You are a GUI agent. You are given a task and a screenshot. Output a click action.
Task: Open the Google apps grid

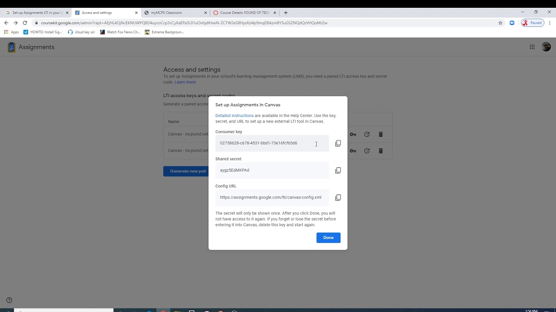tap(532, 47)
